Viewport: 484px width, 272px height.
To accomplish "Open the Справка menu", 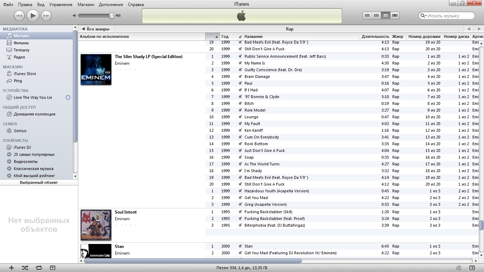I will (x=136, y=5).
